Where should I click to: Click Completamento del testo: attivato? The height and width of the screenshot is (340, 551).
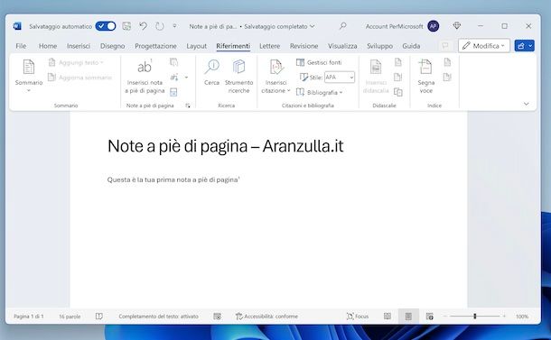click(158, 317)
